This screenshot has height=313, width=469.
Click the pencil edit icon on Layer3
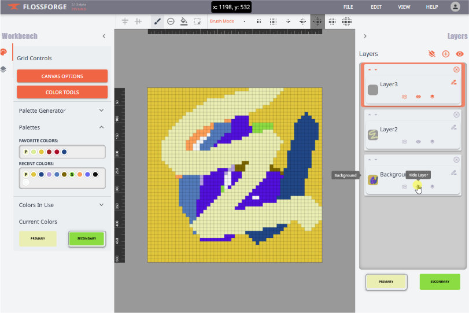point(453,82)
